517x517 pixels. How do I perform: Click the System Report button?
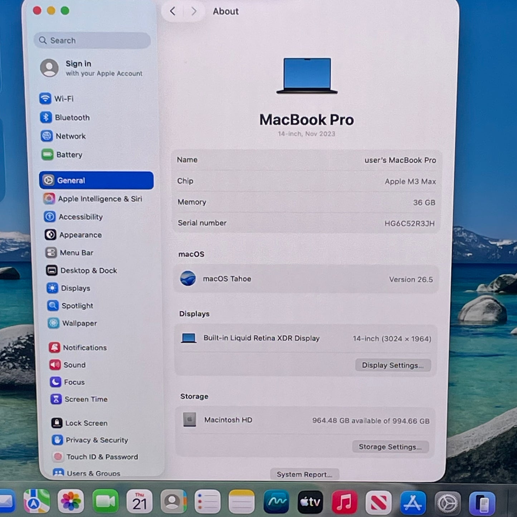click(x=304, y=474)
